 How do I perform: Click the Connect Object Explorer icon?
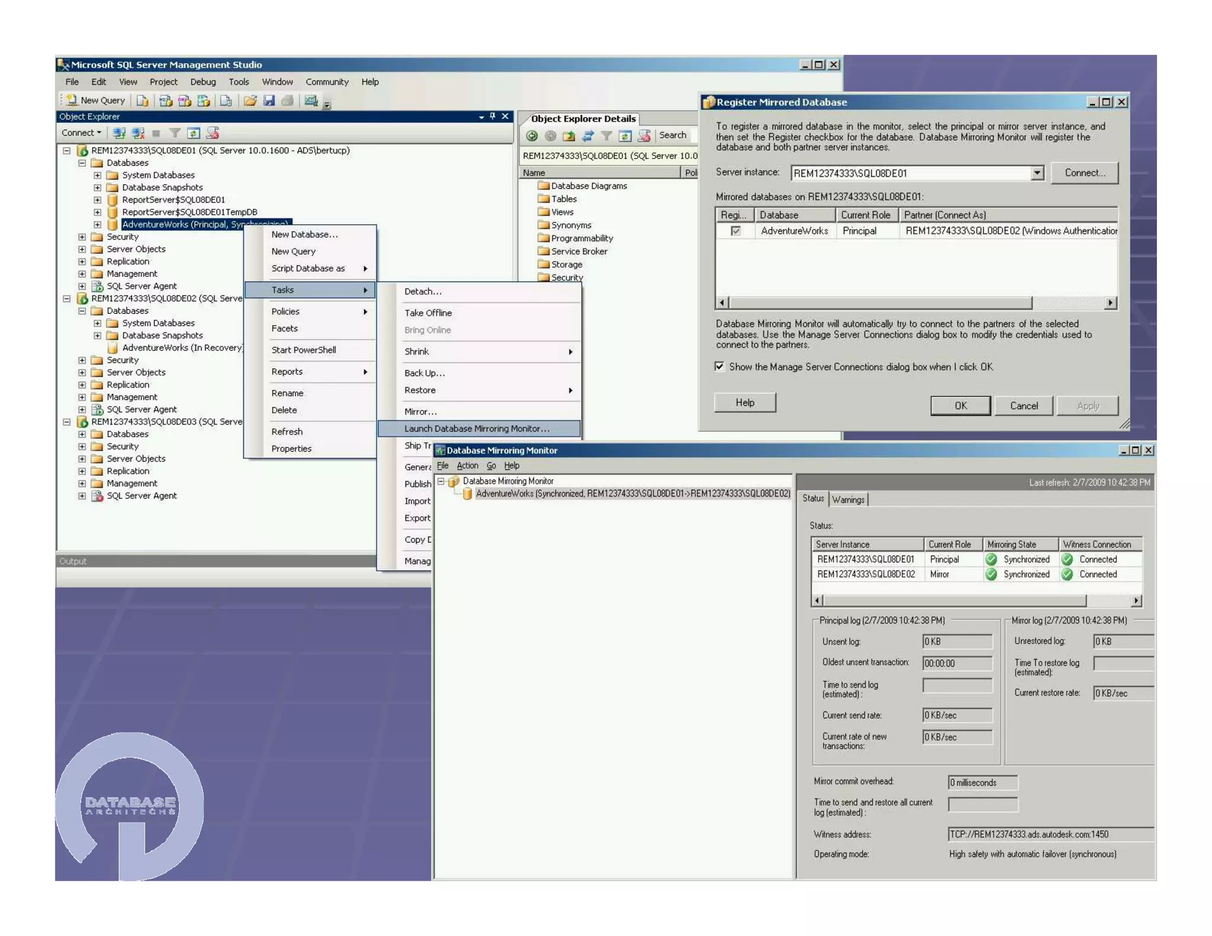click(x=119, y=133)
